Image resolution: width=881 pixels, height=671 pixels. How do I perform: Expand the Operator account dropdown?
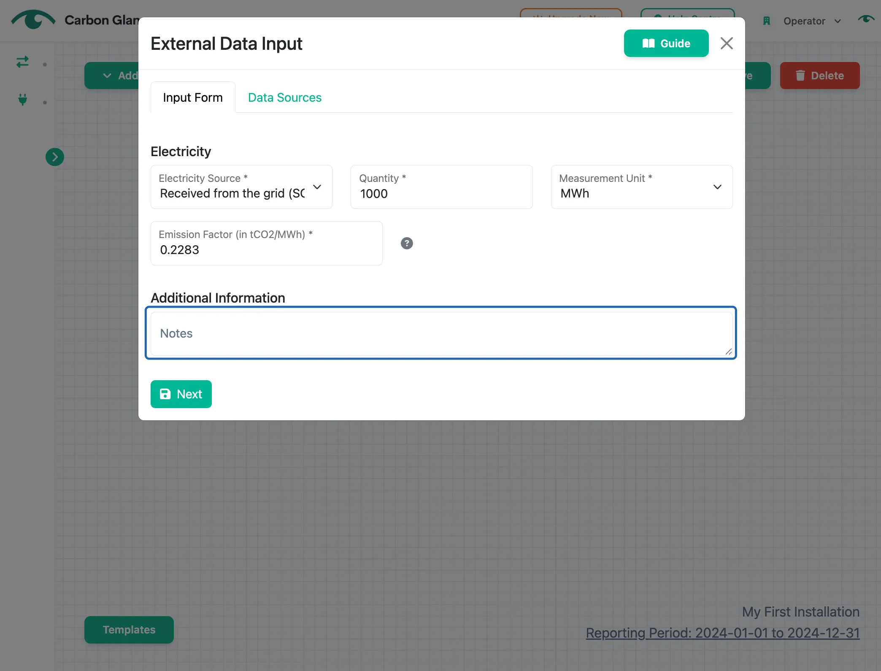tap(812, 21)
